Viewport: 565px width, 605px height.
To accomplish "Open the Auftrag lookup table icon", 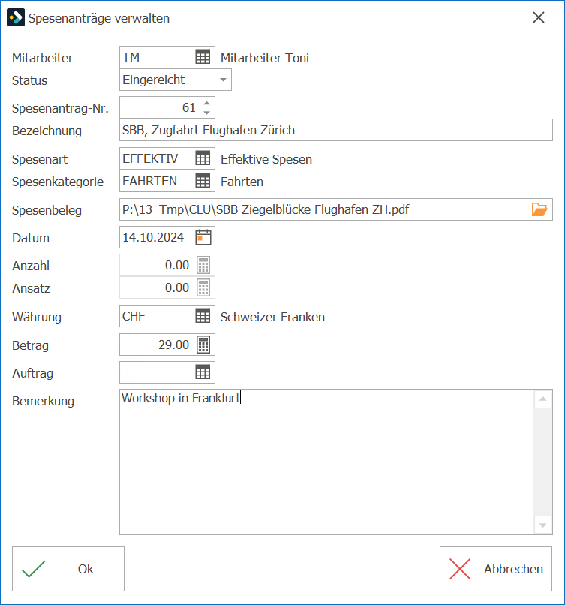I will pos(203,372).
